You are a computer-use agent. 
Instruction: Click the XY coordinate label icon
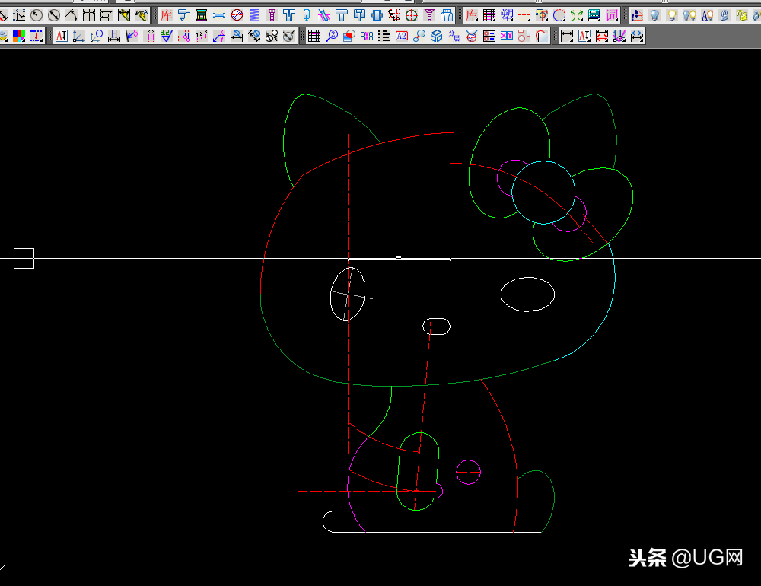click(x=219, y=36)
